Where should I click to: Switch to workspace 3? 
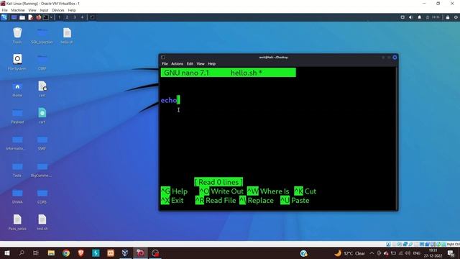click(x=75, y=17)
